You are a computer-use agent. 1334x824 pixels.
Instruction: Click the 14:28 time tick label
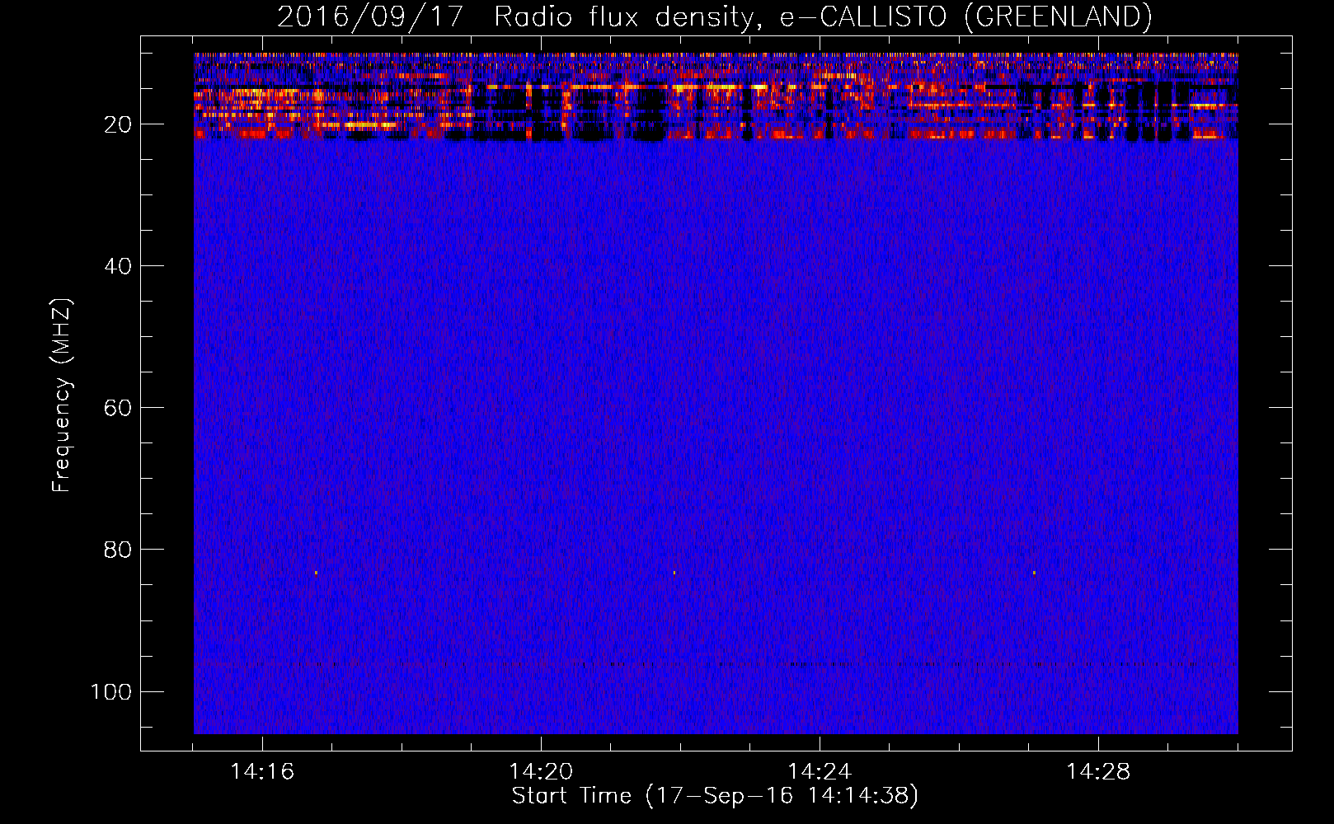coord(1098,771)
